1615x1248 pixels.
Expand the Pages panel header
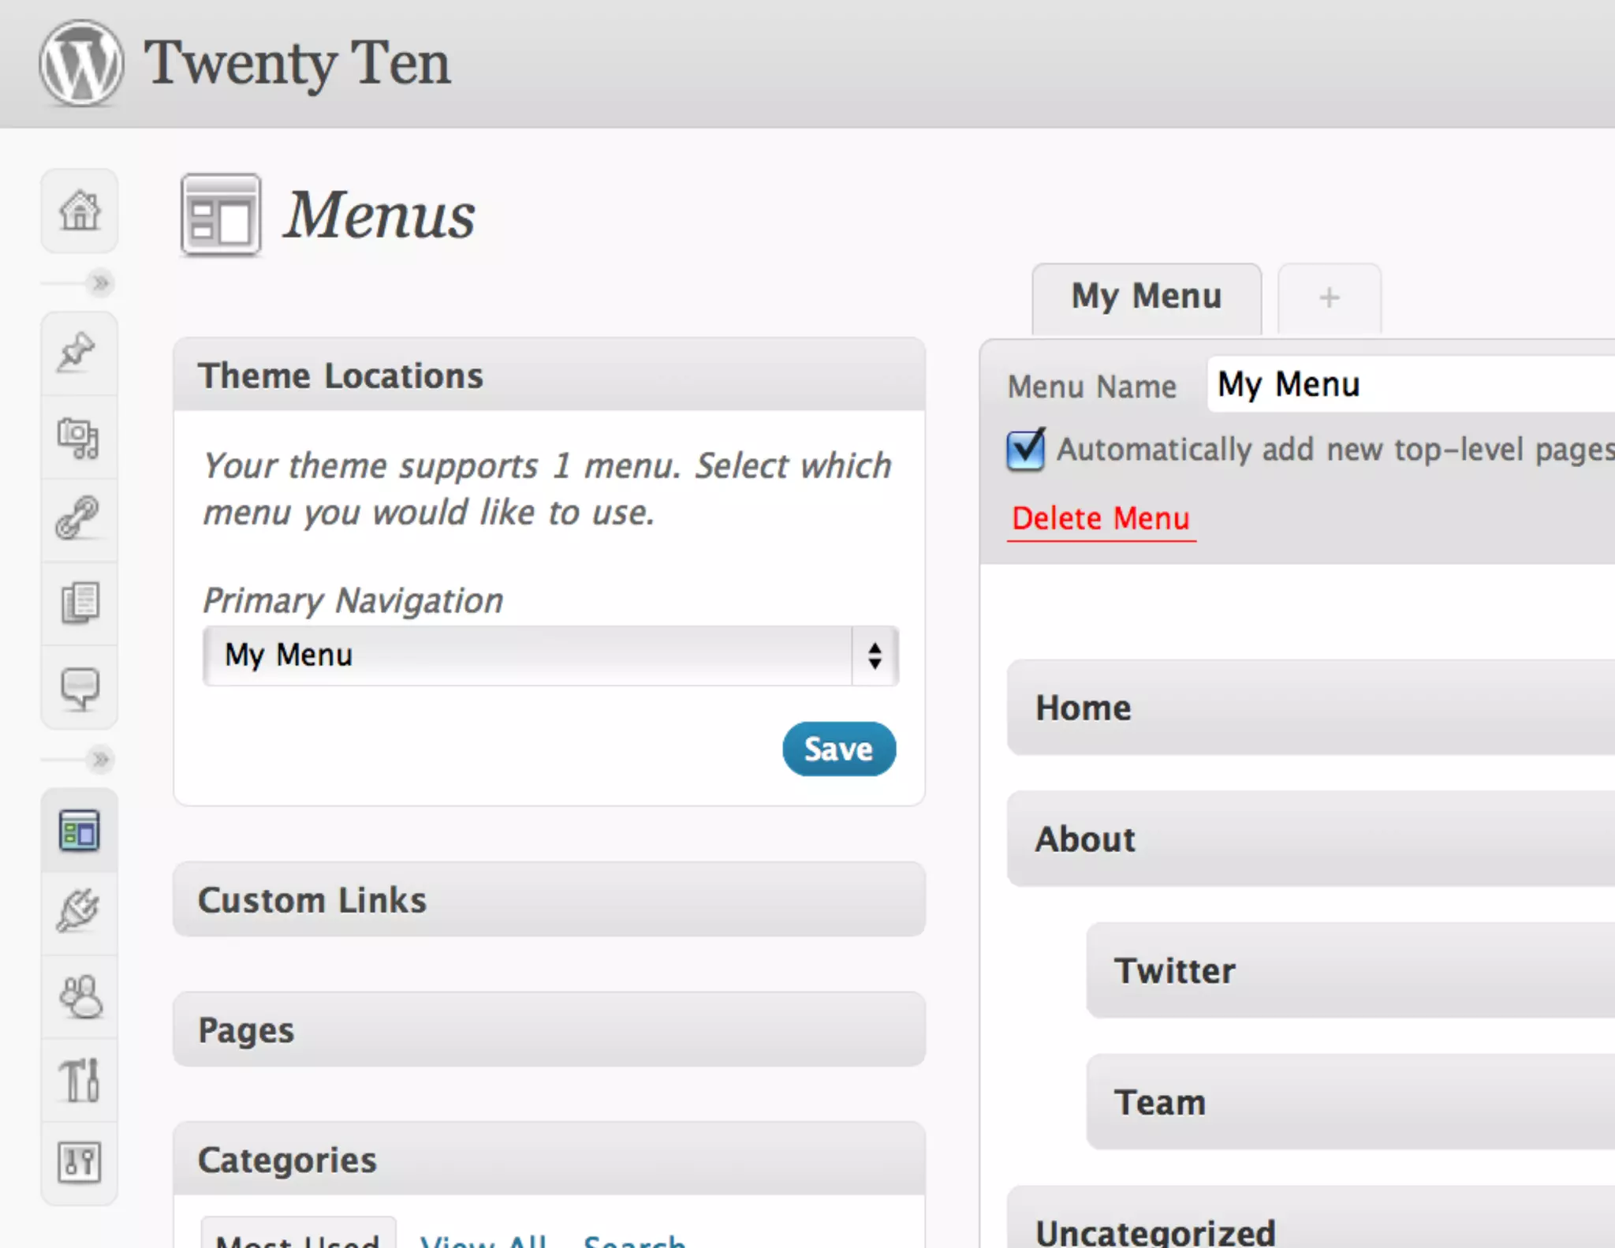tap(549, 1030)
